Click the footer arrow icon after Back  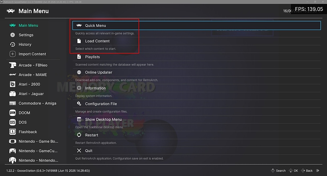(318, 171)
